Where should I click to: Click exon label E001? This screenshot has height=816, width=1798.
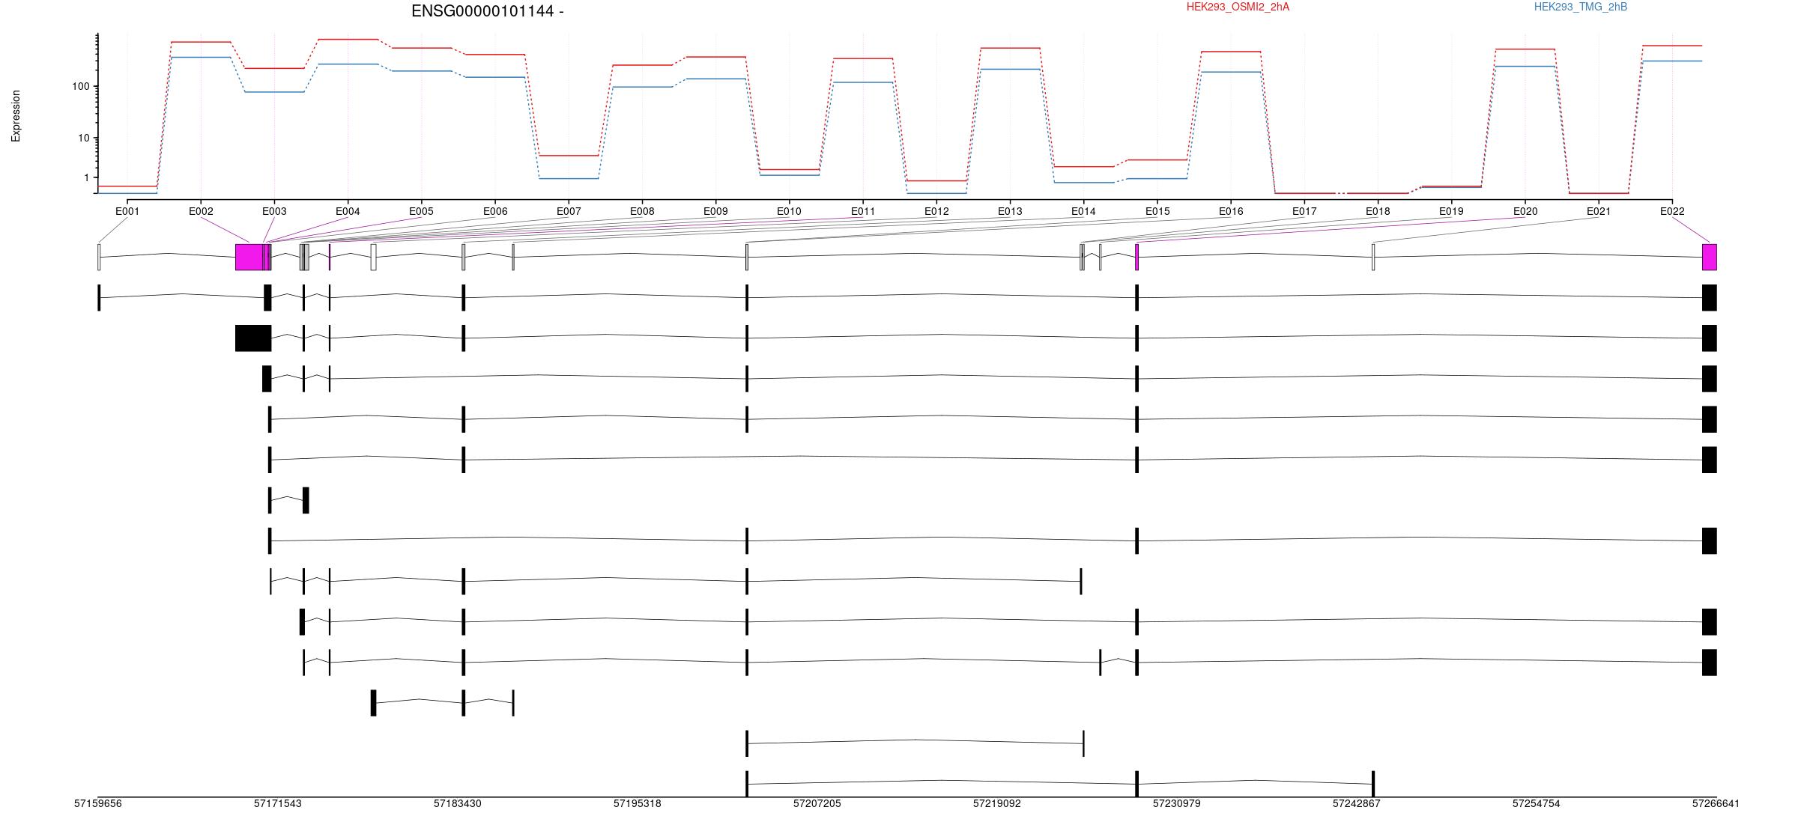(127, 212)
